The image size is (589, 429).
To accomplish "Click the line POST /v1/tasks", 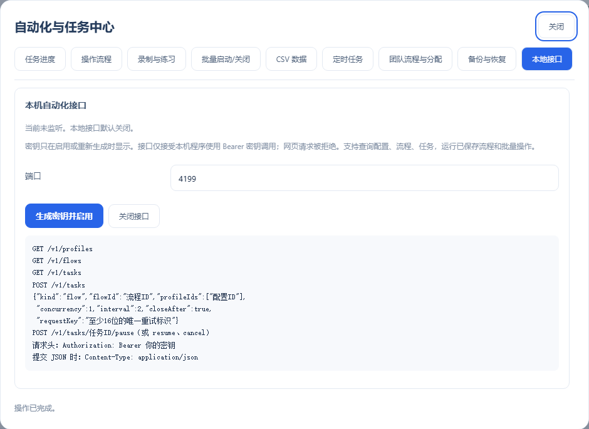I will 59,285.
